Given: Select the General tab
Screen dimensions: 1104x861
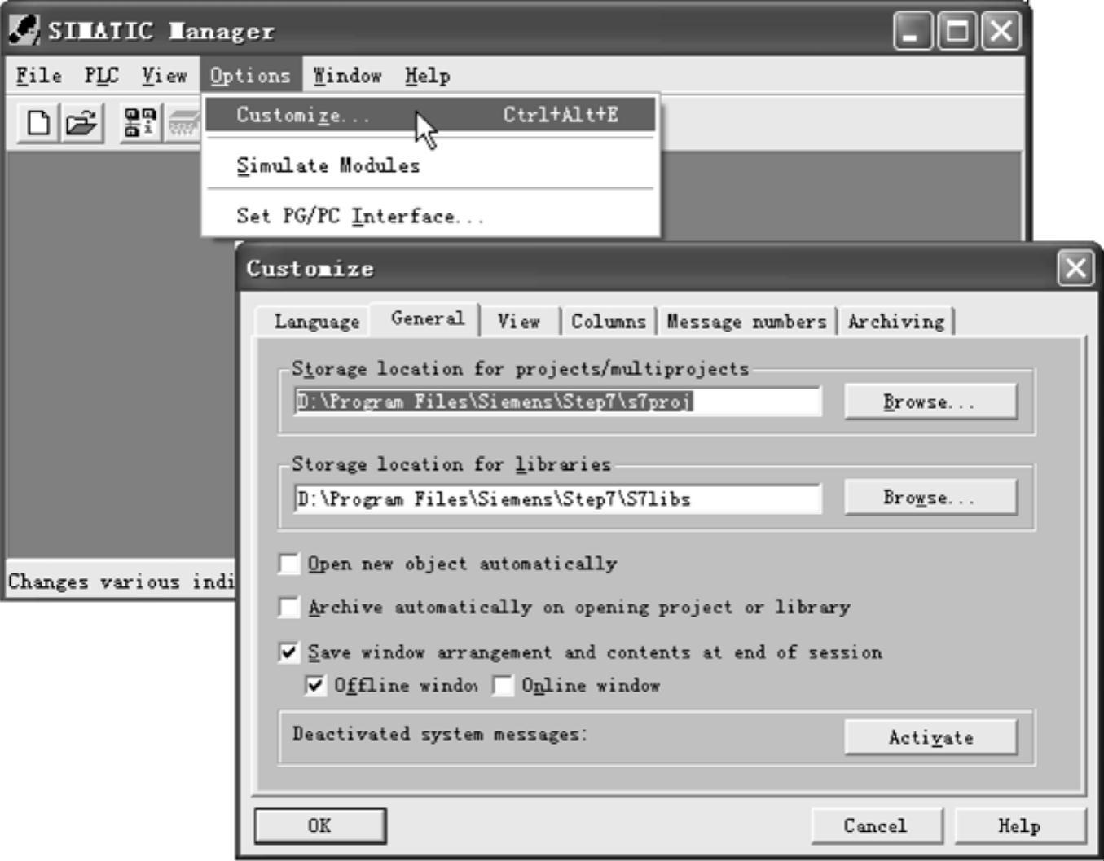Looking at the screenshot, I should click(427, 318).
